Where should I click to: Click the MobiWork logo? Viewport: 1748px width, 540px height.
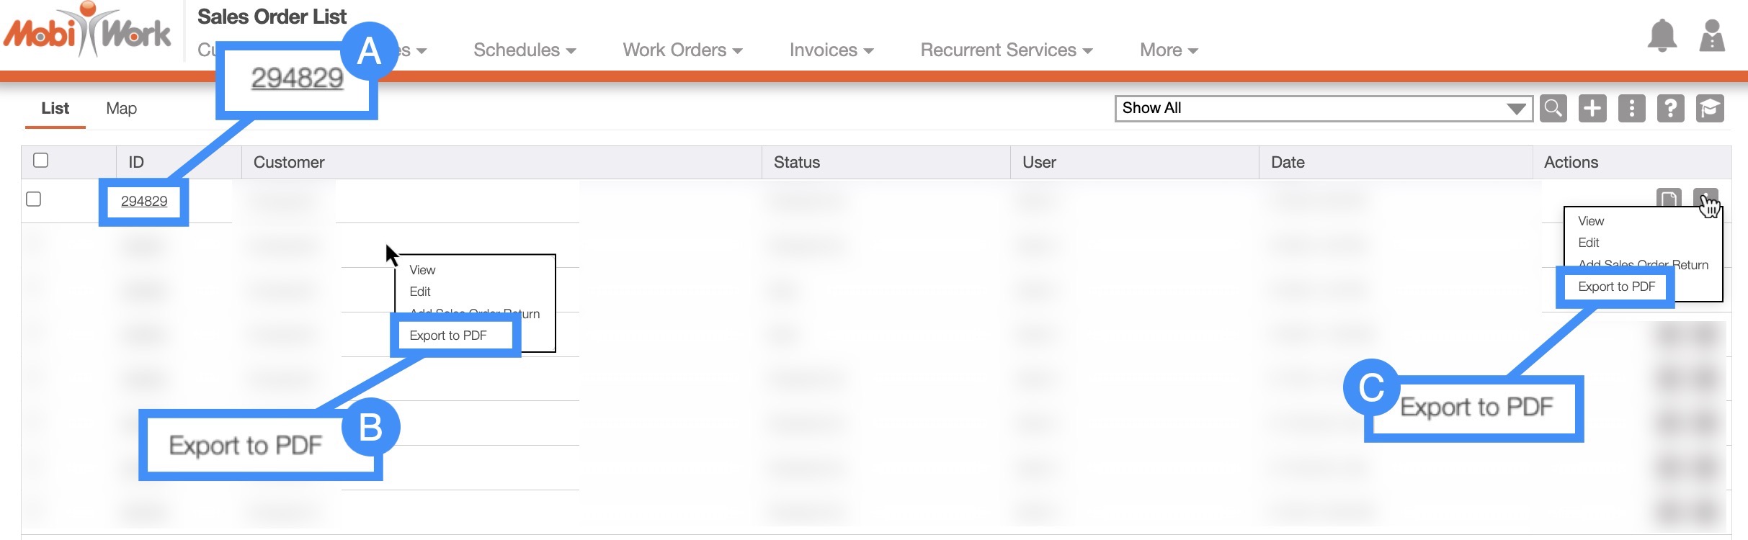tap(87, 31)
